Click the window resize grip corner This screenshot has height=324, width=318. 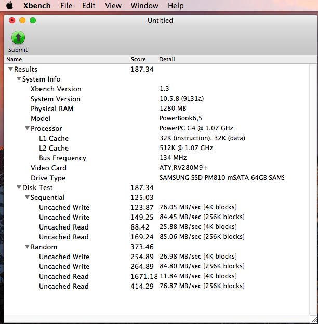[x=313, y=319]
